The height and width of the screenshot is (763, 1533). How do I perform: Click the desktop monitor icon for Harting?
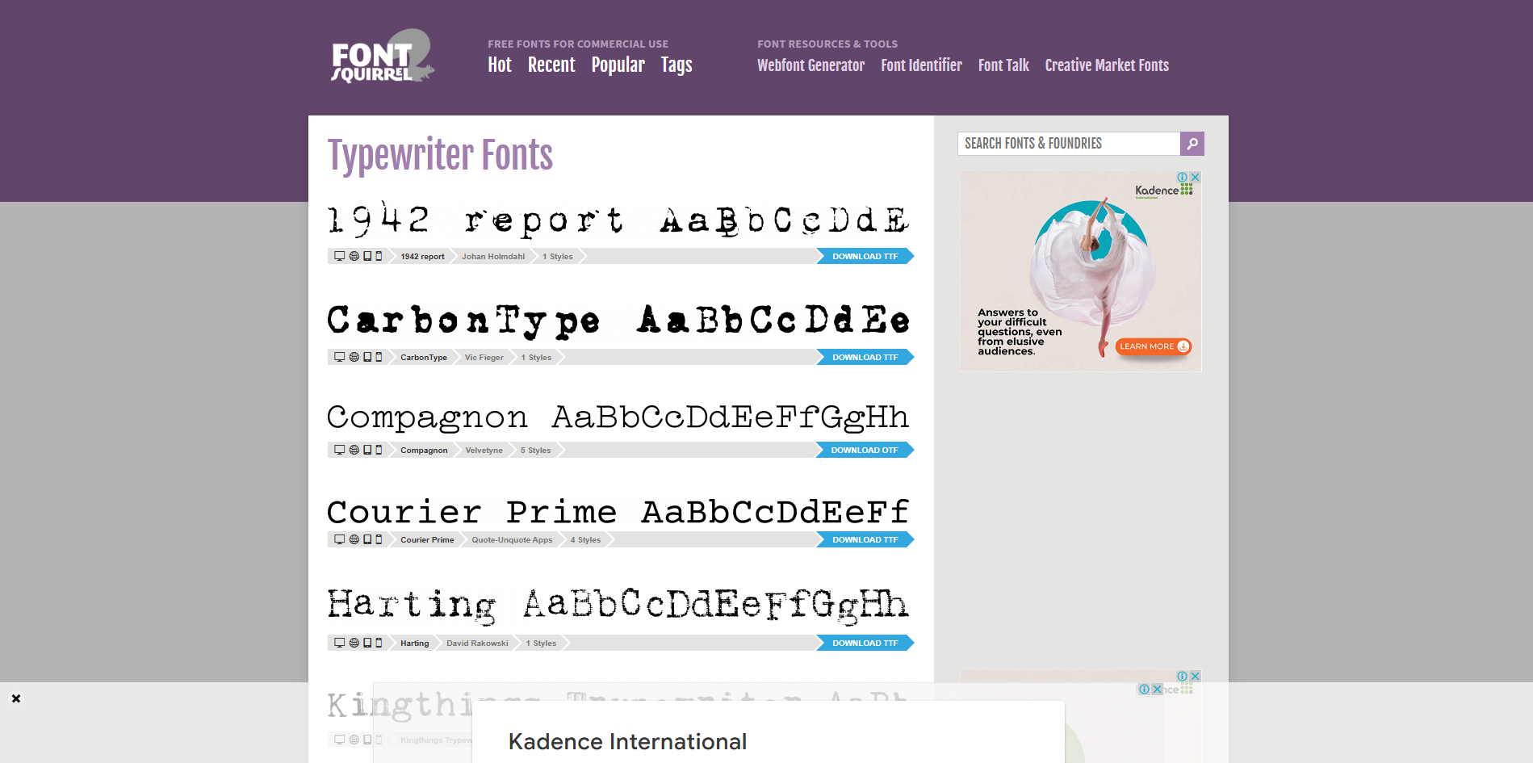point(339,643)
